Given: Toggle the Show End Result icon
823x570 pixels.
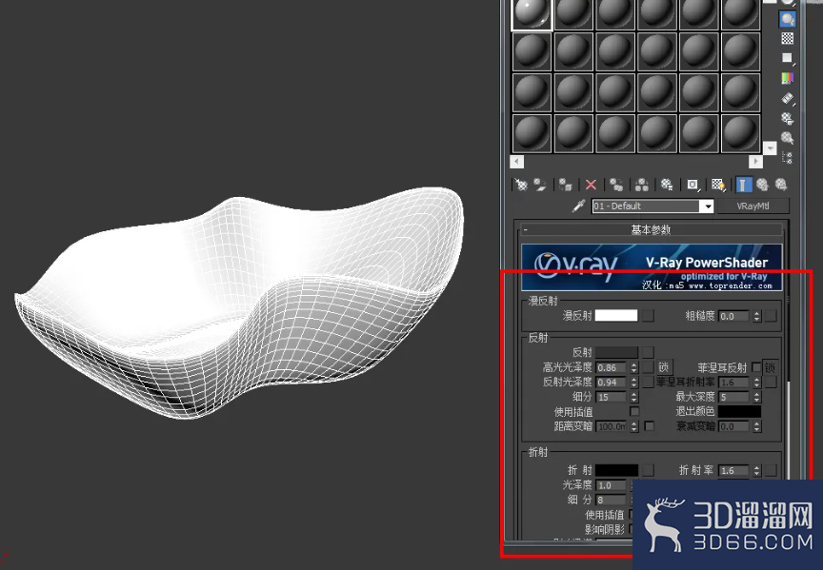Looking at the screenshot, I should 743,185.
